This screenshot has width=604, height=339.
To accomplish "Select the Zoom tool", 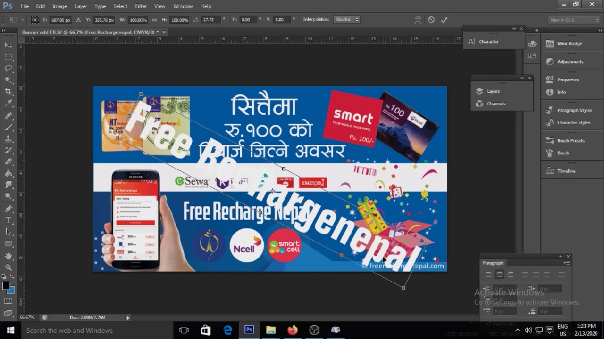I will click(8, 267).
